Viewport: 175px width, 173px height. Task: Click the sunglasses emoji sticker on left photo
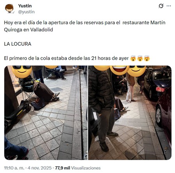point(22,72)
